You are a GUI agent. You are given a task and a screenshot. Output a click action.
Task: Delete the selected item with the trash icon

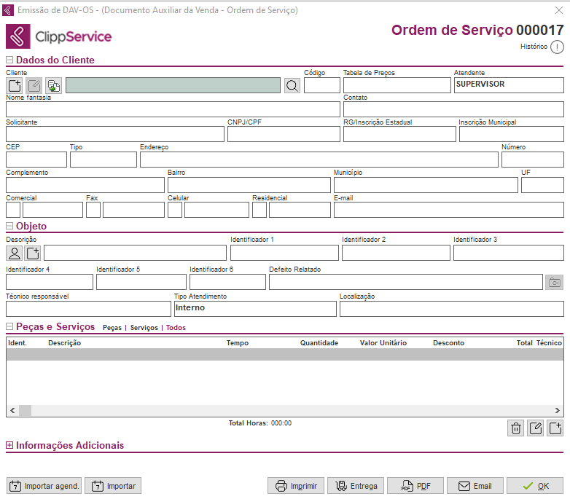click(x=516, y=428)
